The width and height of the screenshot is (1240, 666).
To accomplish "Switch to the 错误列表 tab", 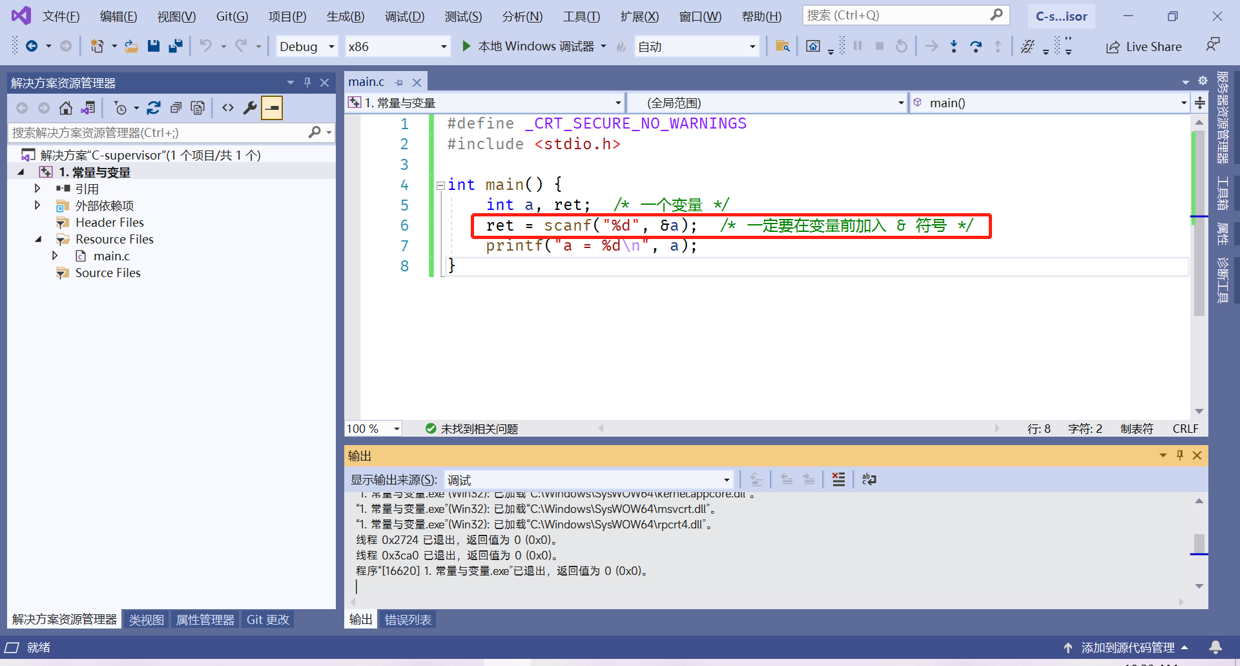I will [x=408, y=619].
